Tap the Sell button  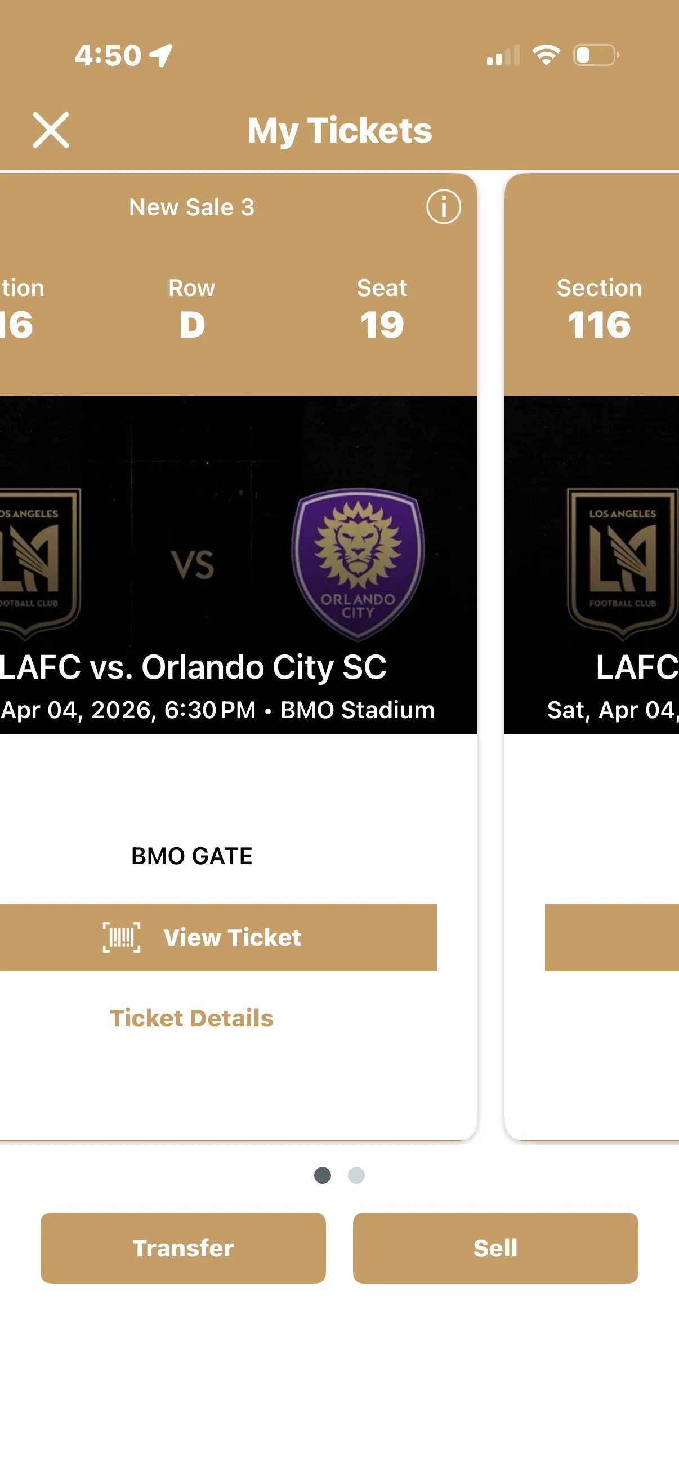point(495,1248)
